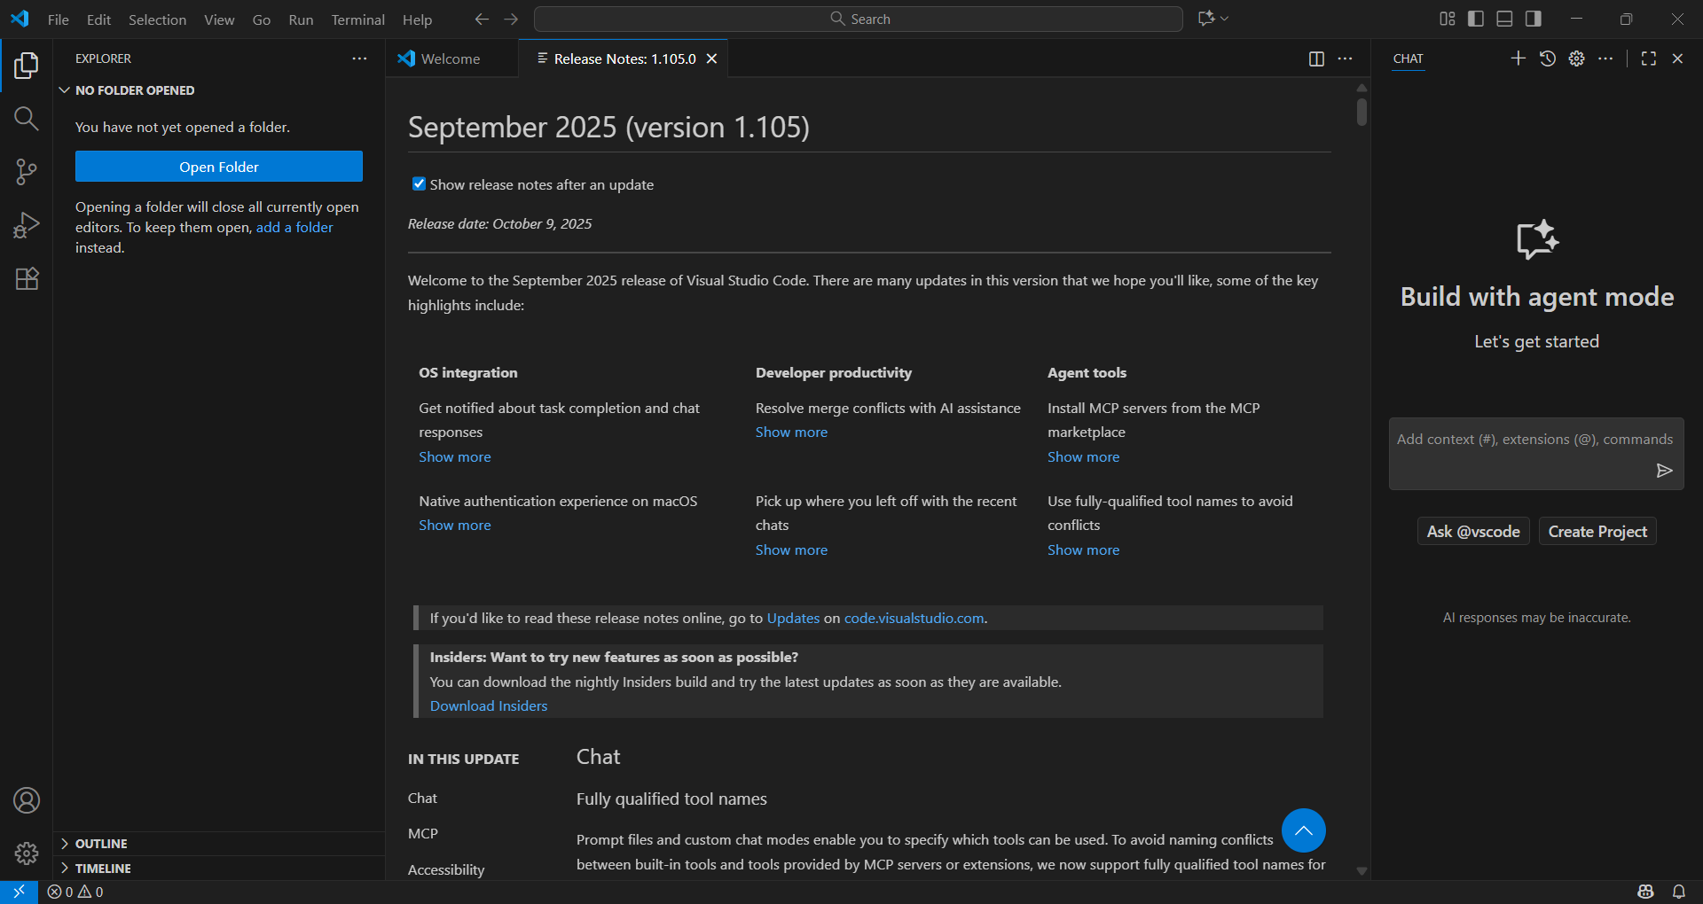Click the command center Search box
This screenshot has height=904, width=1703.
point(858,19)
